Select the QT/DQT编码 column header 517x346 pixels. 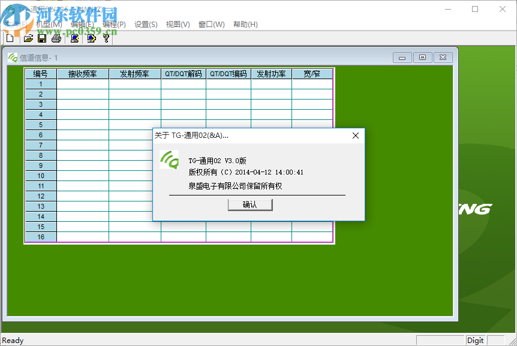coord(229,74)
